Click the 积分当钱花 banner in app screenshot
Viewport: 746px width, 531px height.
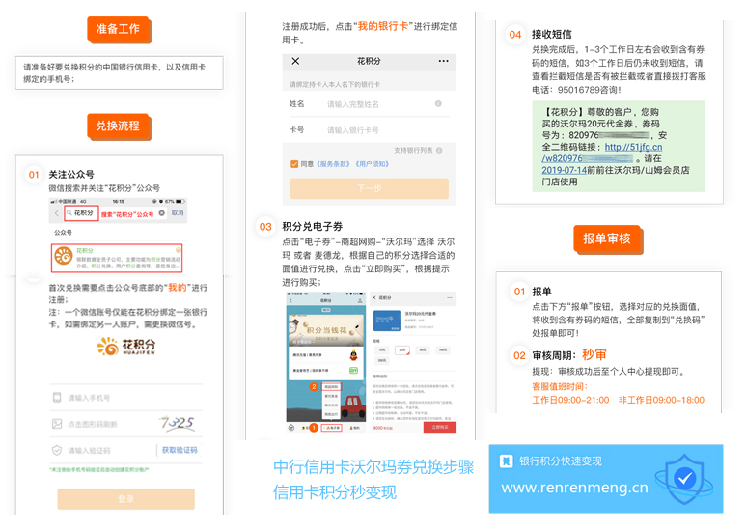point(326,329)
